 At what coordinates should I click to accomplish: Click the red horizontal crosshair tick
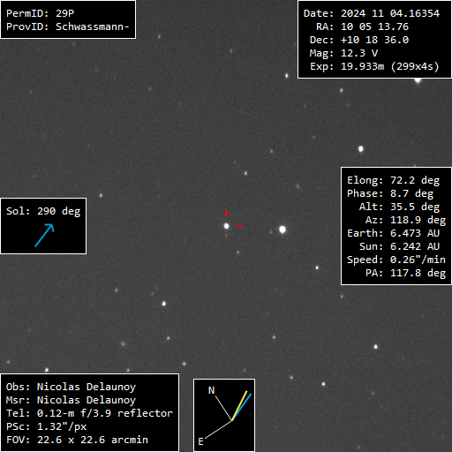click(240, 226)
